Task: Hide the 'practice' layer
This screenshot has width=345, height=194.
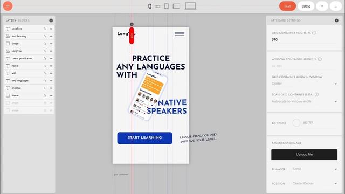Action: click(51, 88)
